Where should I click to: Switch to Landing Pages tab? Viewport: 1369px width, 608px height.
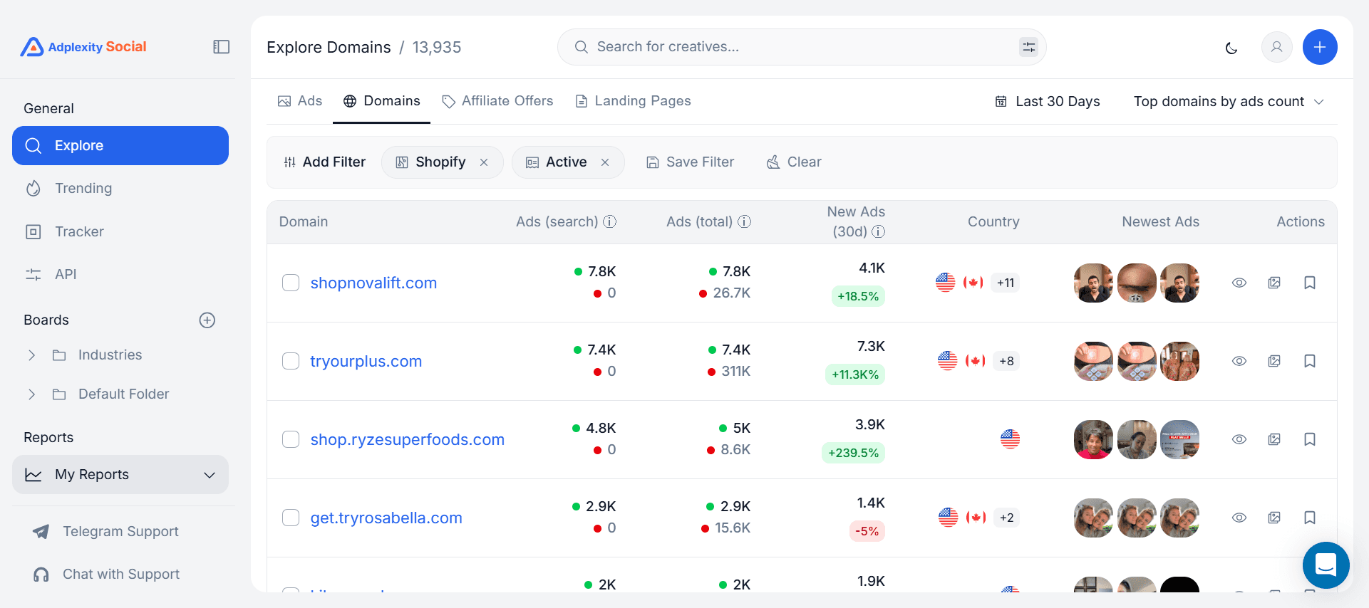coord(633,101)
